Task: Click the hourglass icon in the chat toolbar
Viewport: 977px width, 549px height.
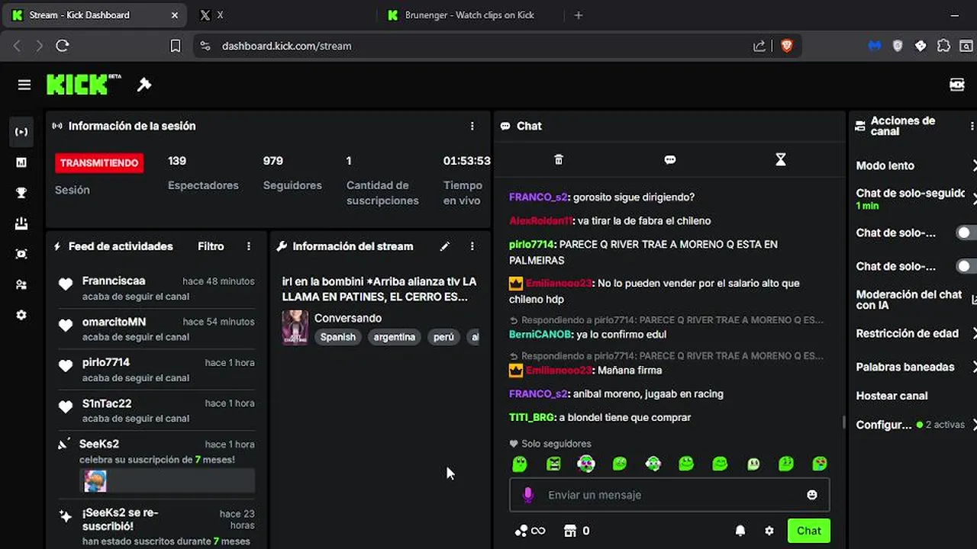Action: coord(780,159)
